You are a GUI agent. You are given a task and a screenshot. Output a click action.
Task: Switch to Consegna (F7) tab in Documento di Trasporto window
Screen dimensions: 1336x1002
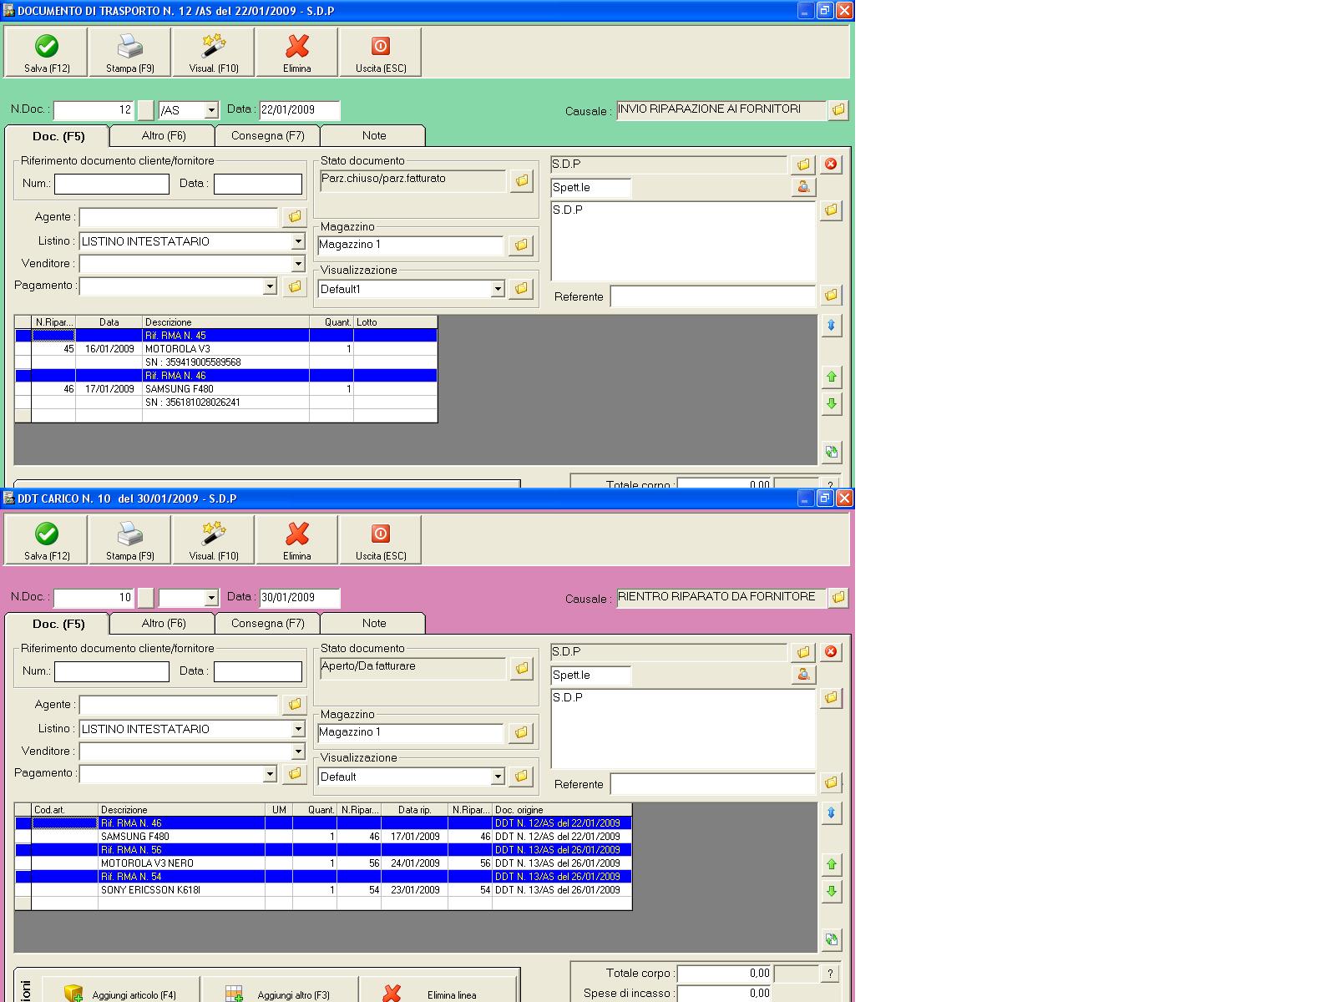(x=268, y=135)
